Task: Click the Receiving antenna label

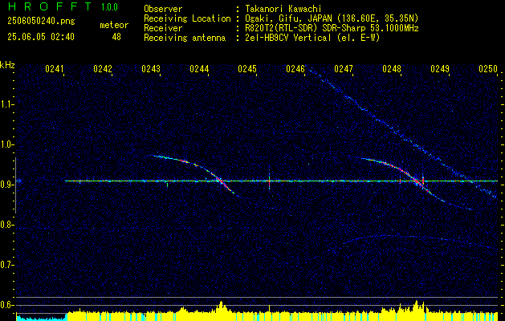Action: coord(185,38)
